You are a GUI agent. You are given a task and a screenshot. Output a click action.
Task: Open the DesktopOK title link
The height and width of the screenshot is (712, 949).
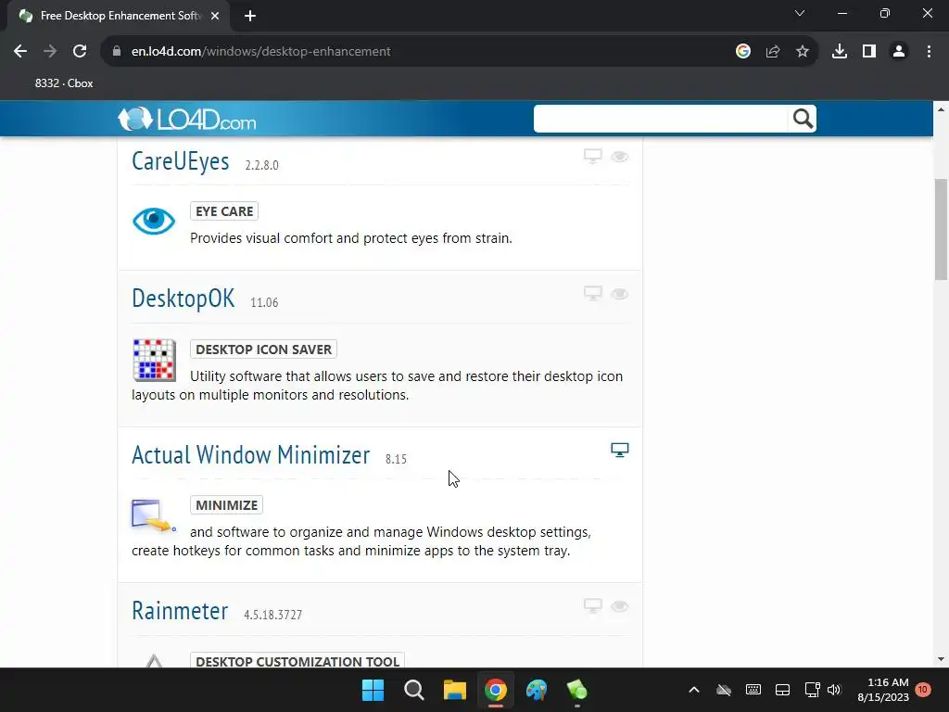[x=183, y=299]
